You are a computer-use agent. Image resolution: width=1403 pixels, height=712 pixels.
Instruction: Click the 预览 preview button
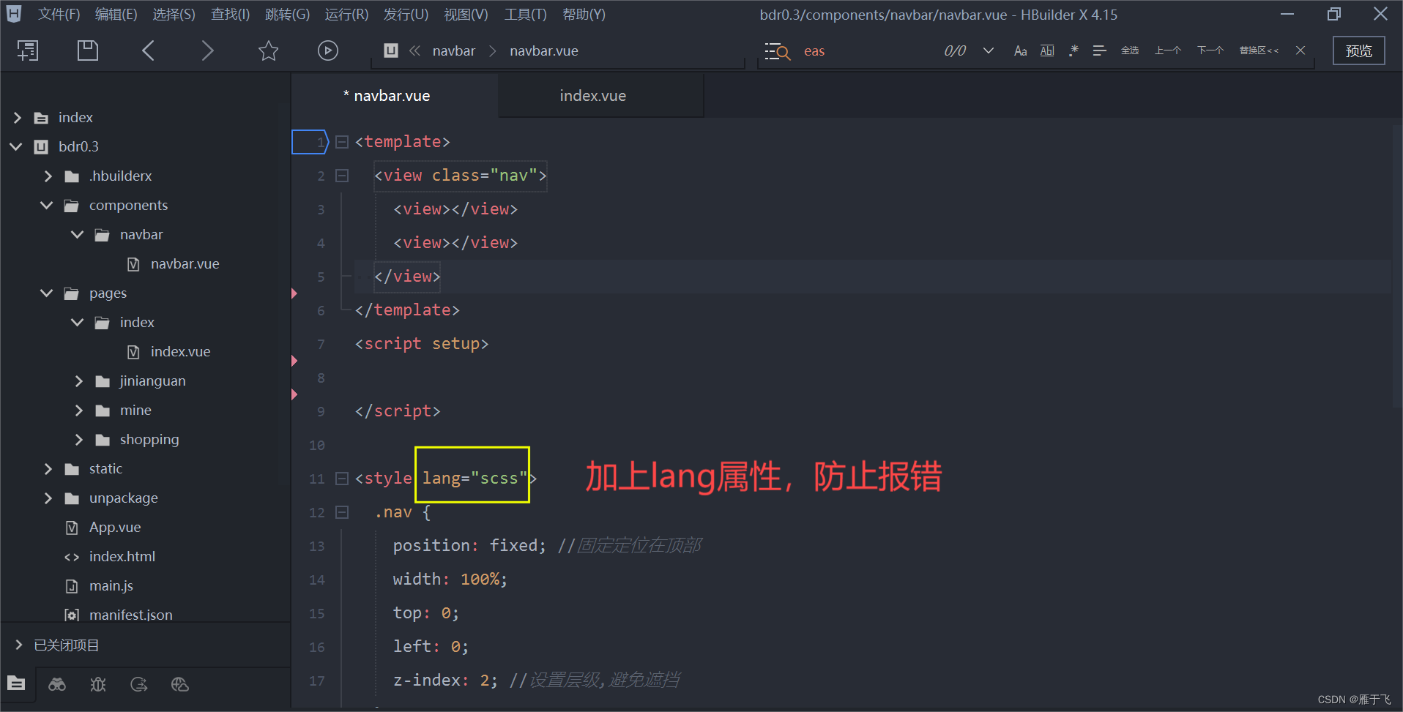pos(1358,50)
